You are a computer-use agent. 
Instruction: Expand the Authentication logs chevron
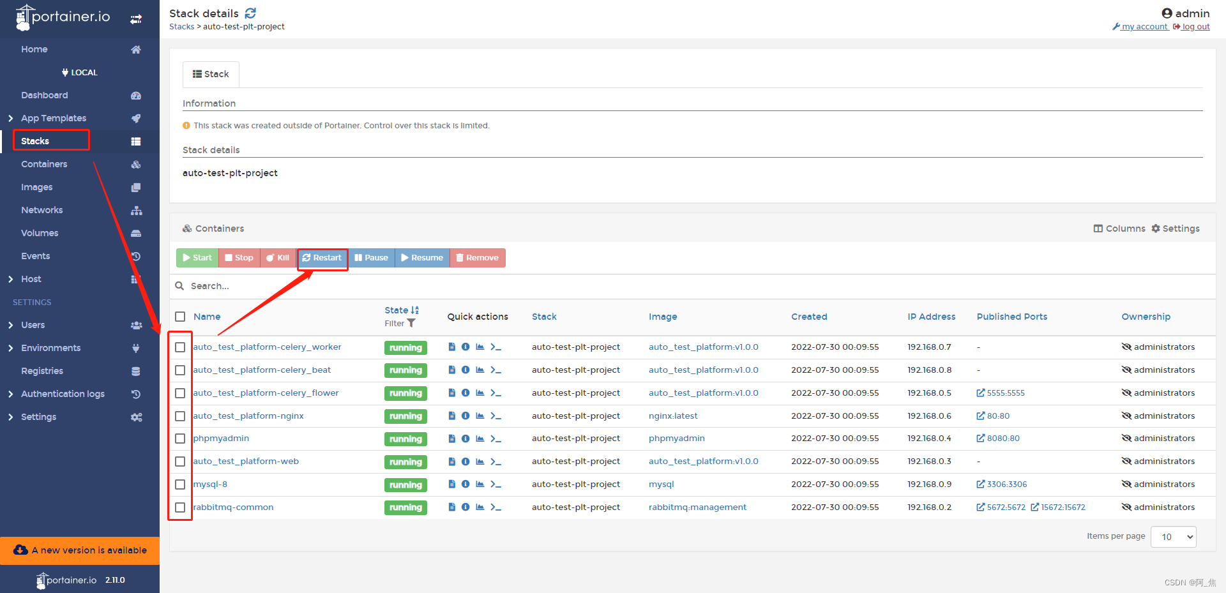click(x=10, y=394)
